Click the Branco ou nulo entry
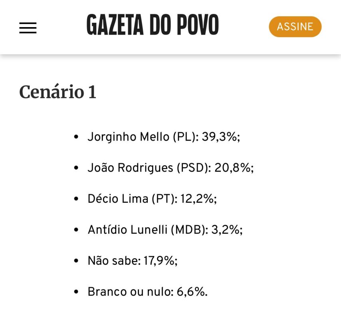 point(148,292)
